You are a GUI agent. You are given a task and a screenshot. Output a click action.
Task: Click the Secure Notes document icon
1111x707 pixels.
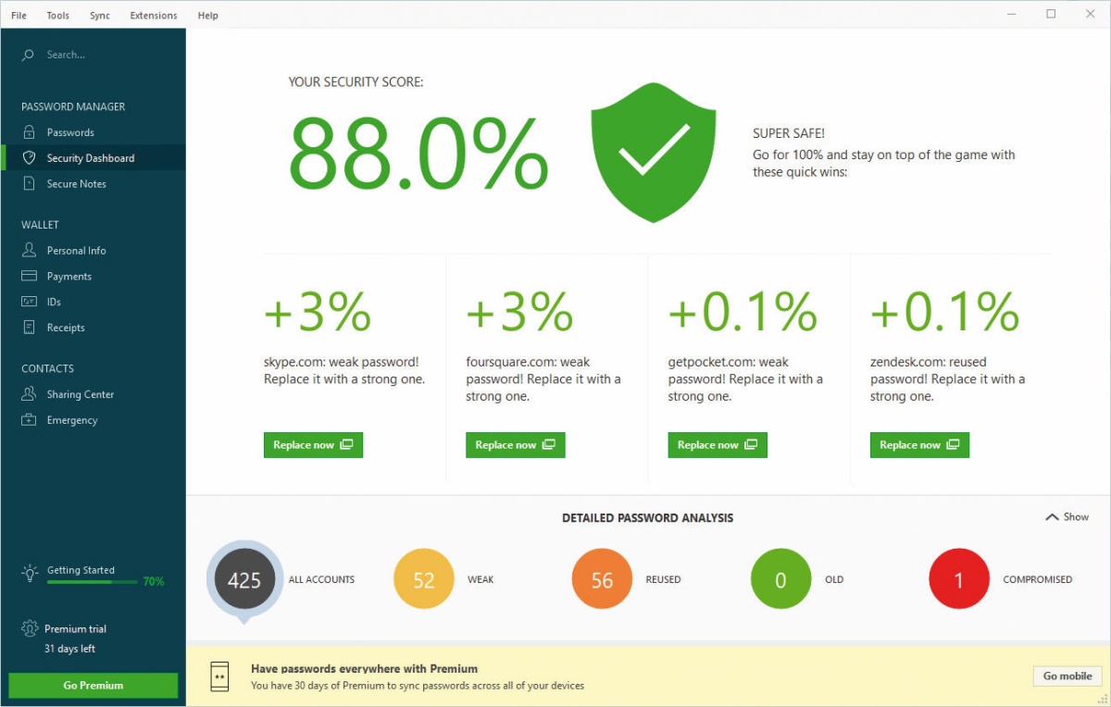click(x=29, y=184)
